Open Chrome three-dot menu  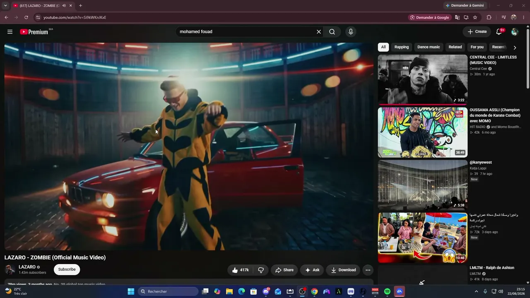pyautogui.click(x=524, y=17)
